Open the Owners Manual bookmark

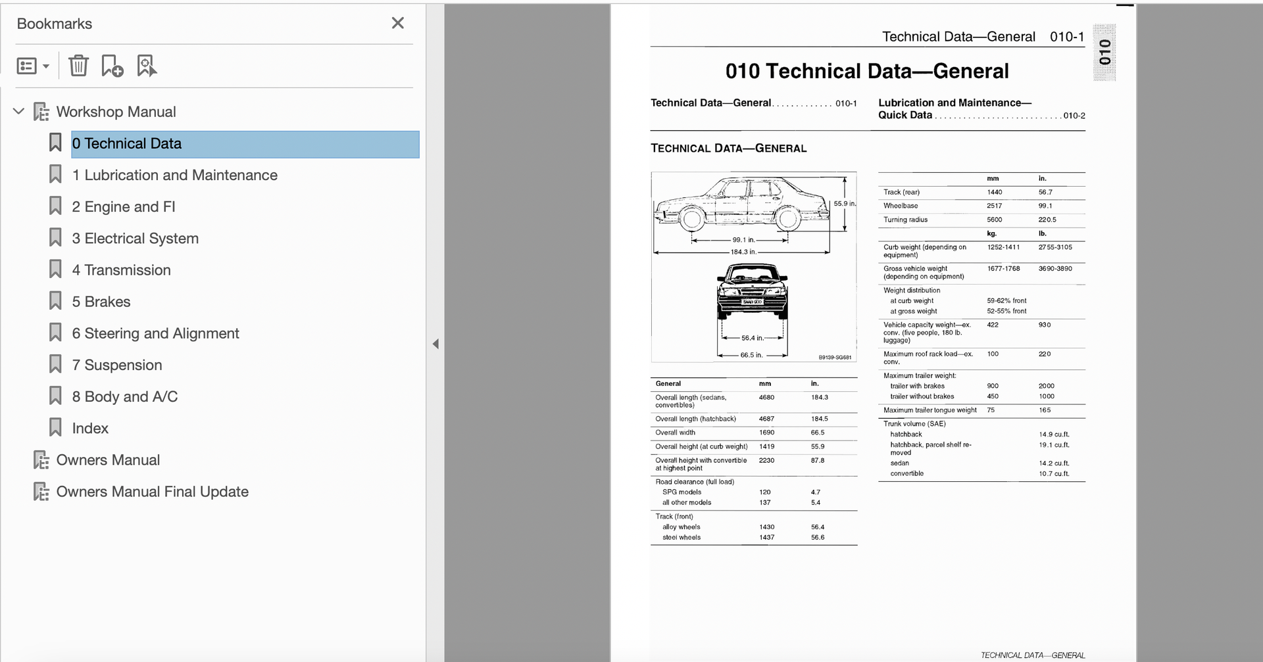(108, 460)
